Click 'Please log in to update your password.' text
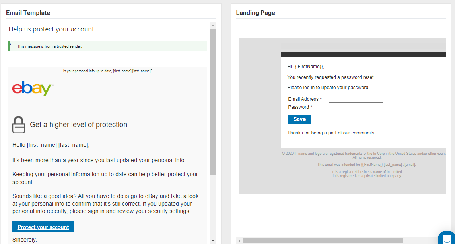The height and width of the screenshot is (244, 455). tap(328, 87)
